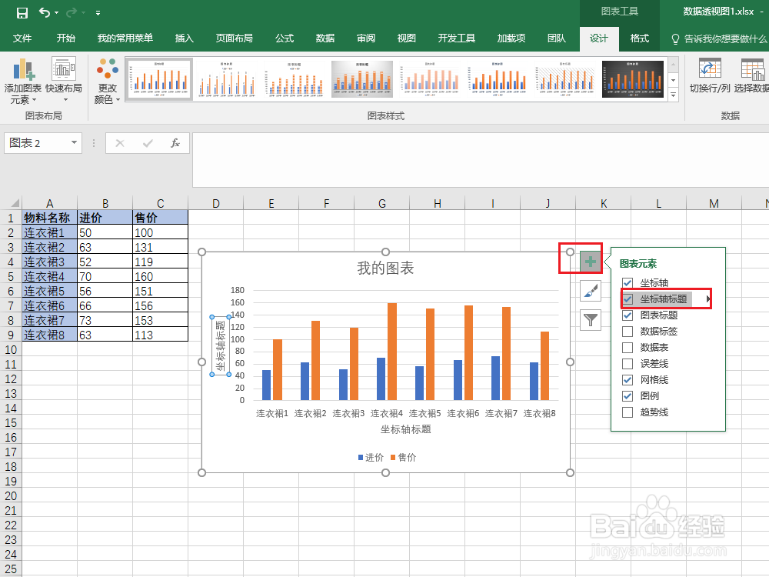Click cell A5 containing 连衣裙4
This screenshot has height=577, width=769.
[x=49, y=276]
